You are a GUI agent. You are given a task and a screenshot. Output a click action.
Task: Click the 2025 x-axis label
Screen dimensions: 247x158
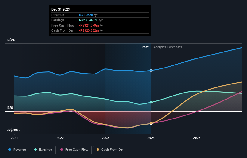[x=197, y=138]
